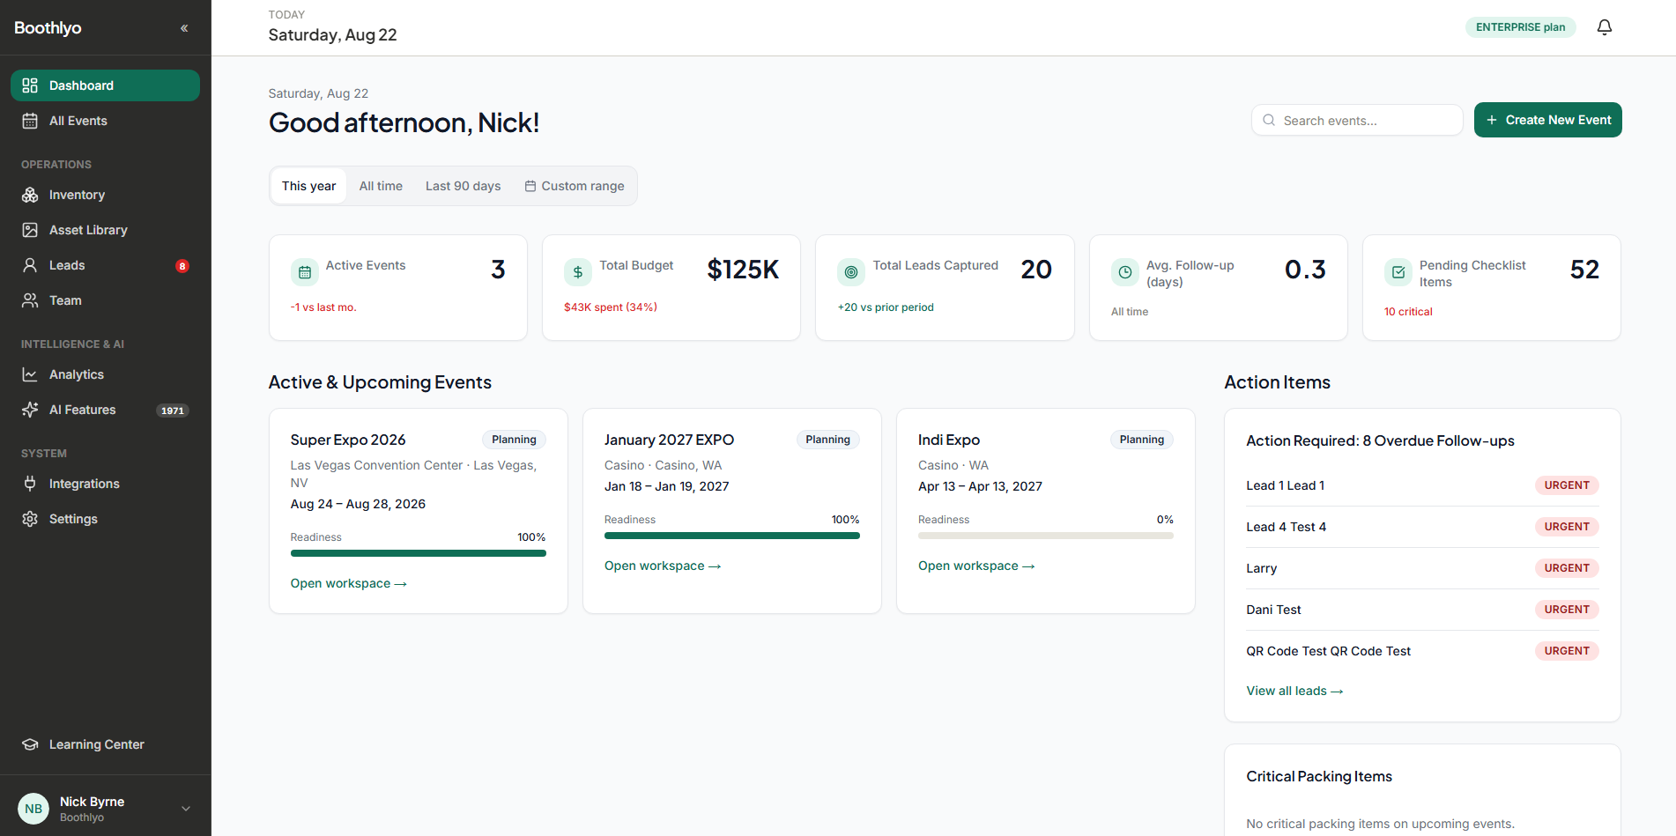The height and width of the screenshot is (836, 1676).
Task: Click the Settings gear icon
Action: click(x=30, y=519)
